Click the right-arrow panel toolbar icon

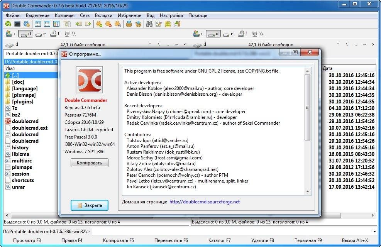(x=88, y=24)
